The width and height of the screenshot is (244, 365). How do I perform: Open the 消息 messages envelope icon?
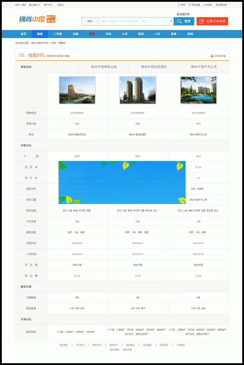tap(30, 5)
